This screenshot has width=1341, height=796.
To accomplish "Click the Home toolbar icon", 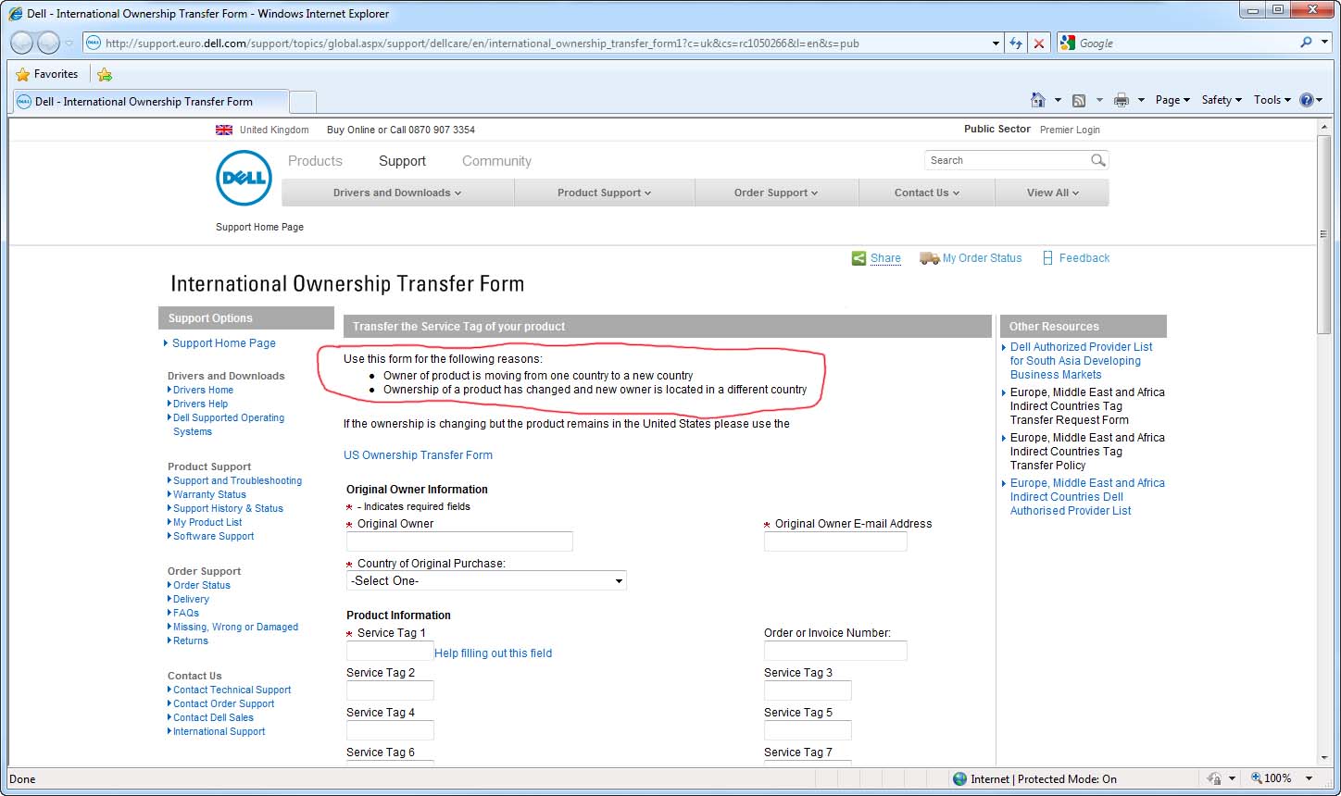I will [x=1038, y=100].
